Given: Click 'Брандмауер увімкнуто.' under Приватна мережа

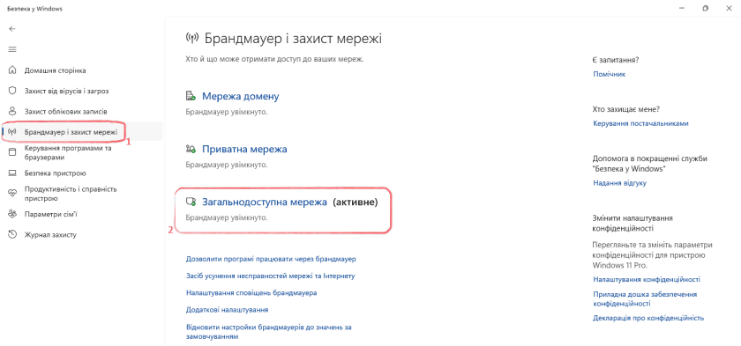Looking at the screenshot, I should pyautogui.click(x=226, y=165).
